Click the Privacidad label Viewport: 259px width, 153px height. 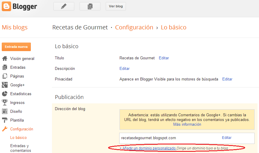pos(64,79)
